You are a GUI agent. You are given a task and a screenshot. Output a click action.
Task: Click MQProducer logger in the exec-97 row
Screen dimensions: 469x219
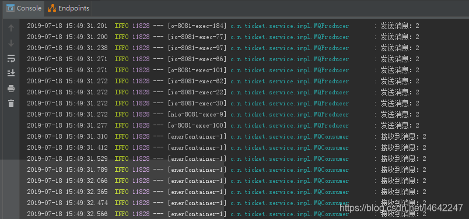(290, 48)
